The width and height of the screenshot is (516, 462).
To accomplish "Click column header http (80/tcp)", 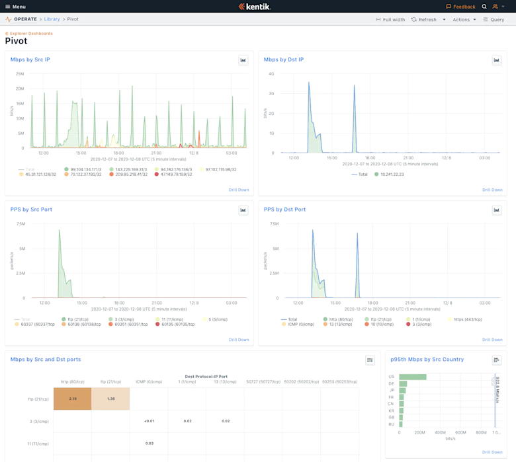I will pos(72,382).
